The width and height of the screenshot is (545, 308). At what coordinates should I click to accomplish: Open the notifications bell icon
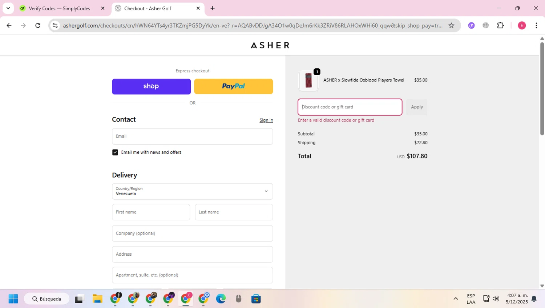[534, 299]
